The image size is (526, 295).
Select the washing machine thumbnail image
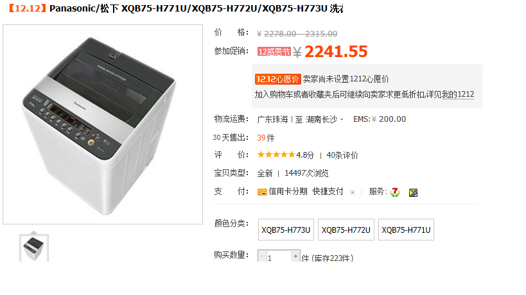34,248
